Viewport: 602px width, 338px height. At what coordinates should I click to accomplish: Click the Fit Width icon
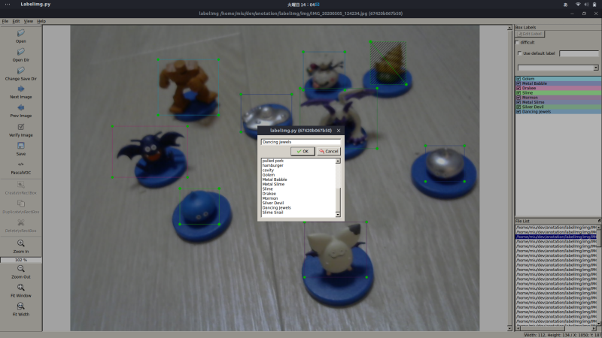(x=21, y=306)
